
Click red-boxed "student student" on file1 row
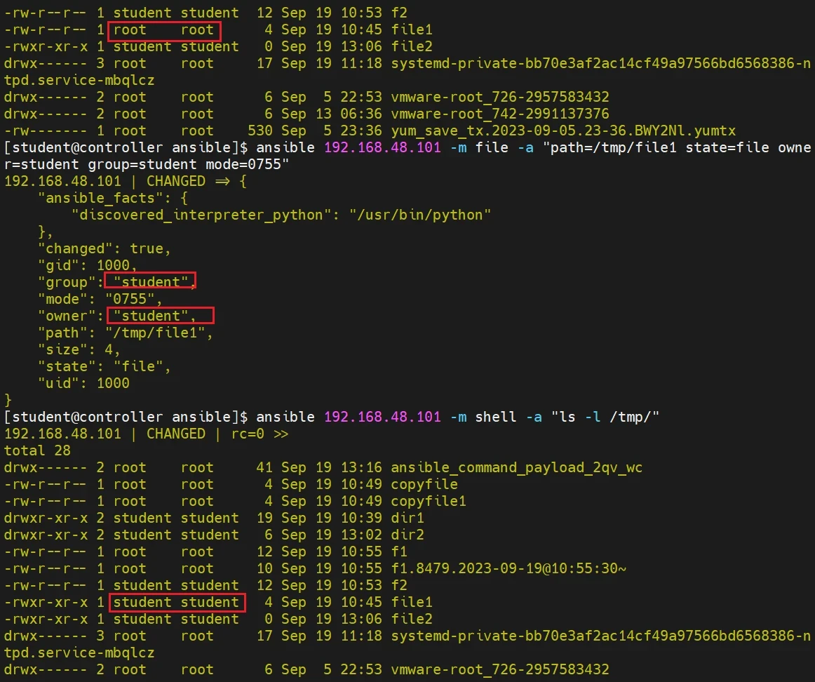click(x=175, y=602)
